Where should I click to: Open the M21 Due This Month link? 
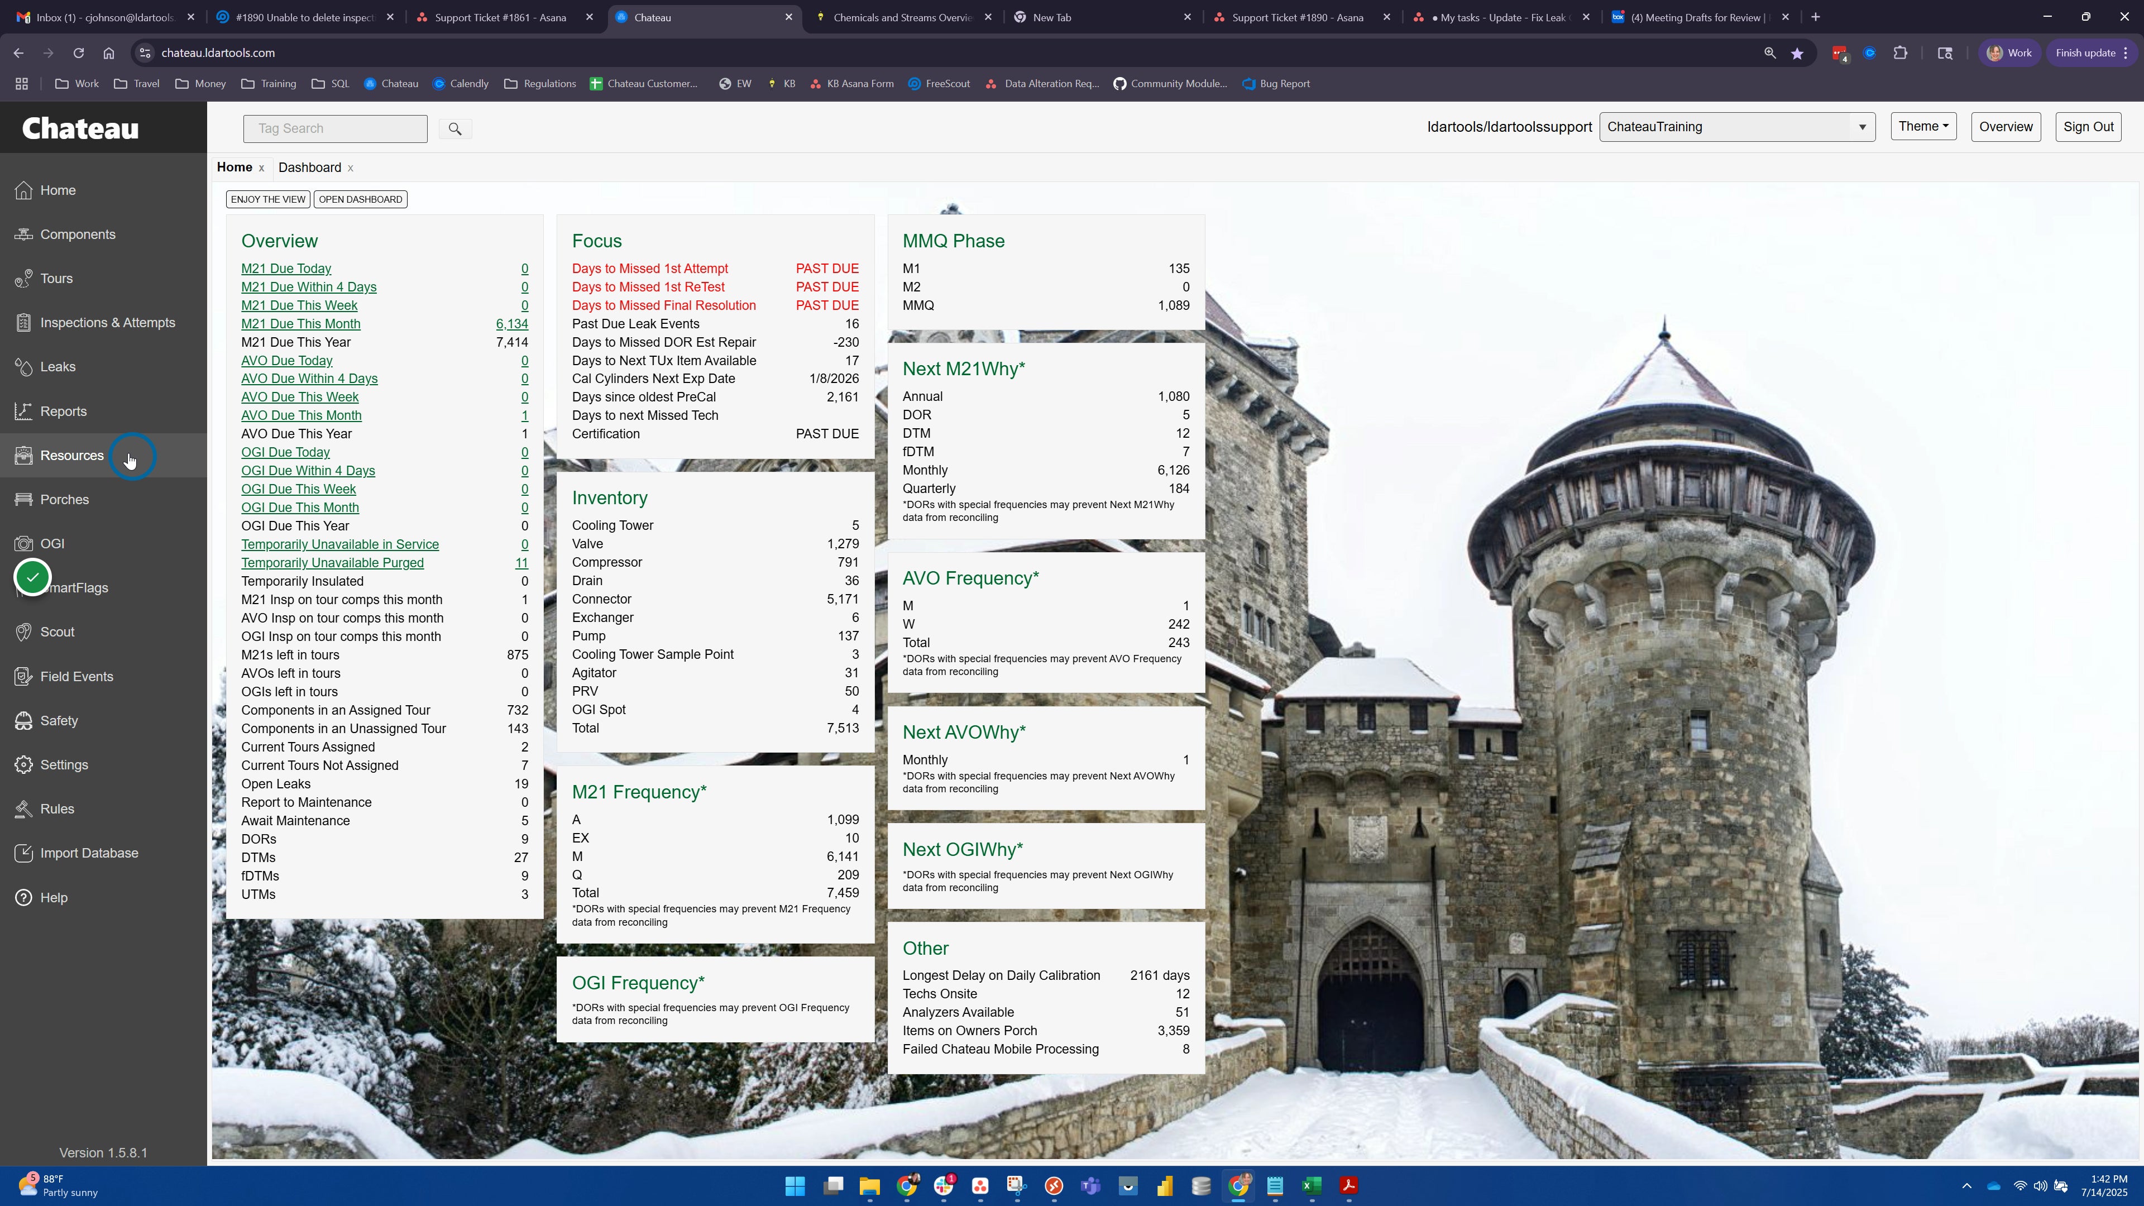tap(300, 324)
